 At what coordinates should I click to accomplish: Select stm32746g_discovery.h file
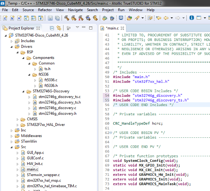tap(57, 114)
